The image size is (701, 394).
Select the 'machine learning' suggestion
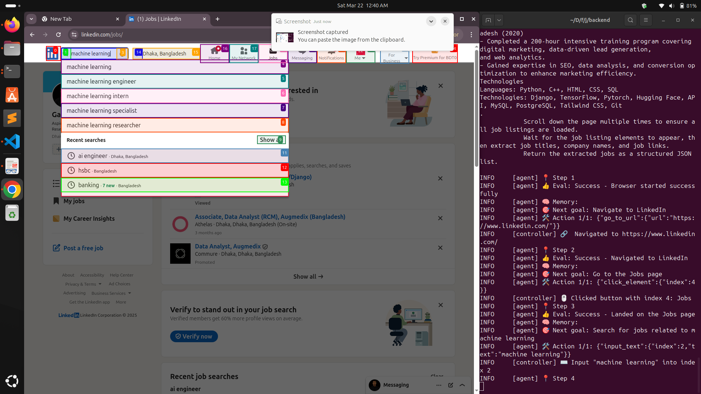click(175, 67)
